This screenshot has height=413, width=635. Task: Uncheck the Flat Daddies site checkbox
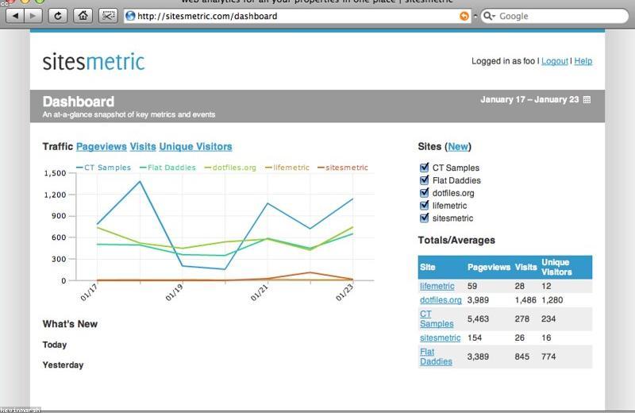[x=424, y=180]
